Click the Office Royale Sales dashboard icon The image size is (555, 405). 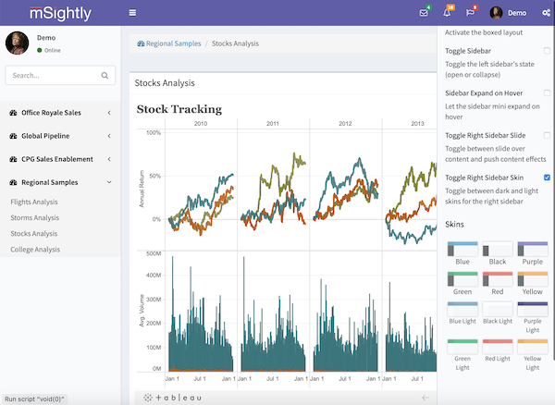click(13, 113)
